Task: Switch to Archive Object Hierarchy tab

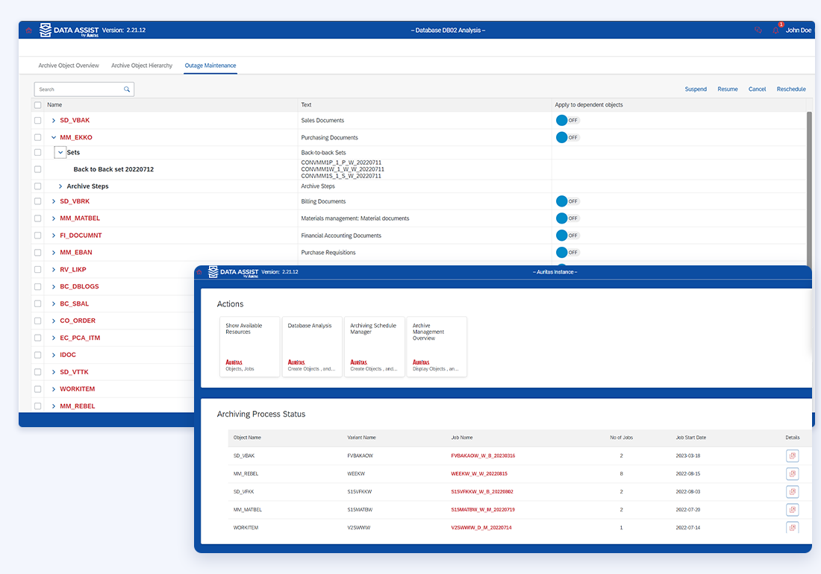Action: 142,66
